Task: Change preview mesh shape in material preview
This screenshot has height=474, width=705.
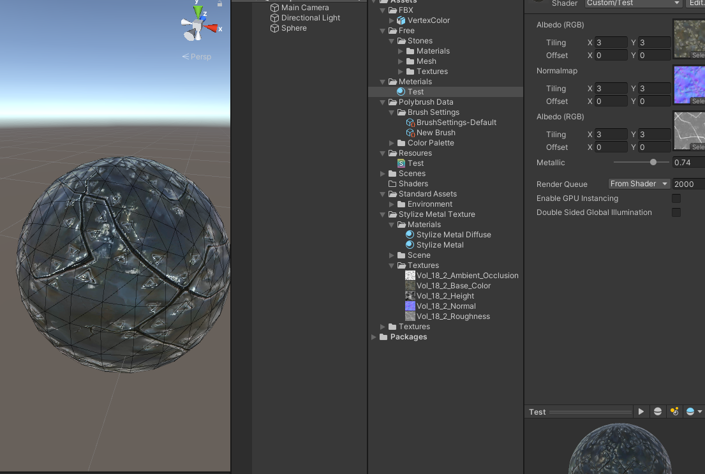Action: (x=657, y=411)
